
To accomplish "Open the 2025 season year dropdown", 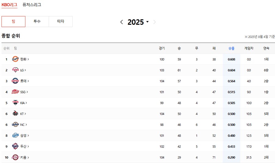I will point(138,22).
